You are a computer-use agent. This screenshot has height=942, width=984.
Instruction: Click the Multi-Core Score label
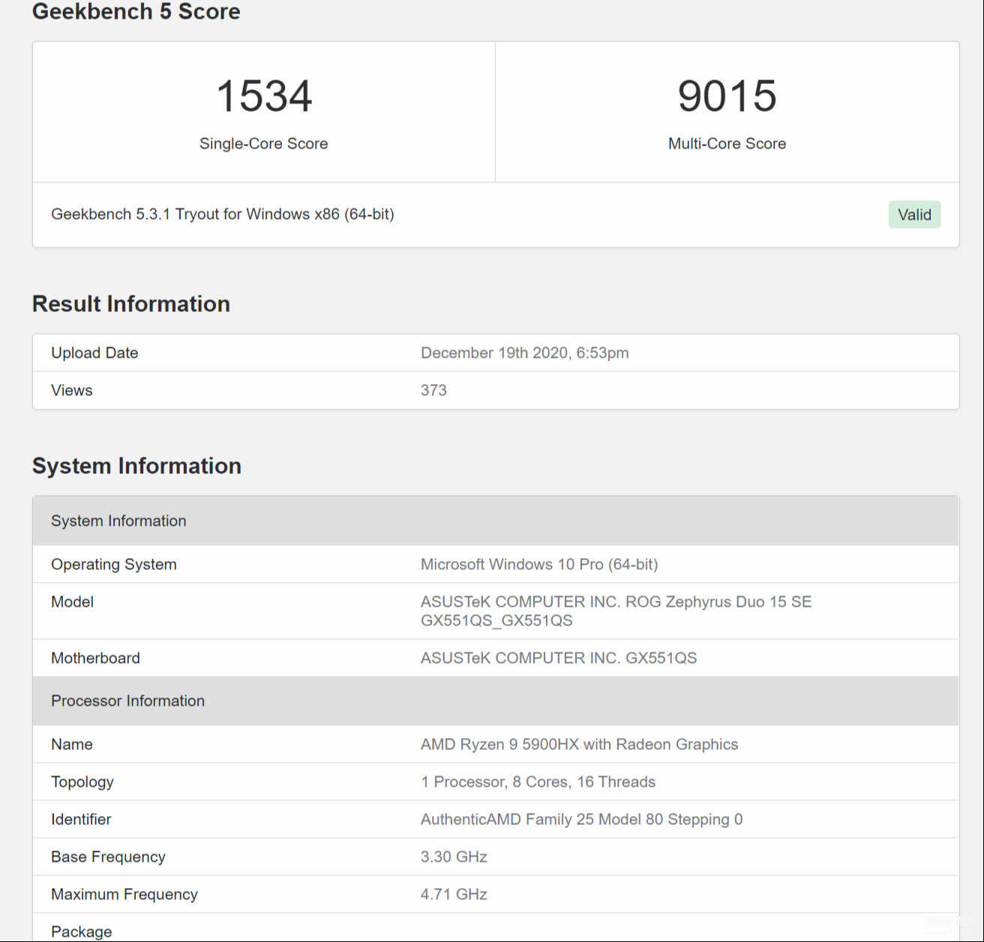pos(727,143)
